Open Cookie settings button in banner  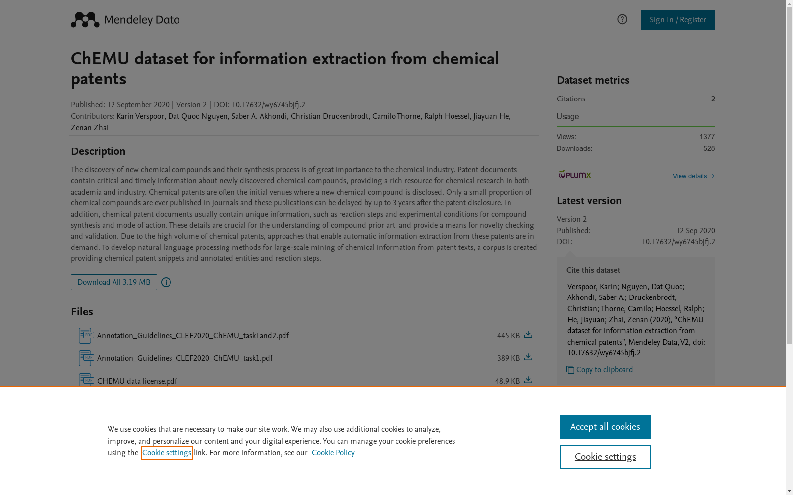[x=605, y=457]
